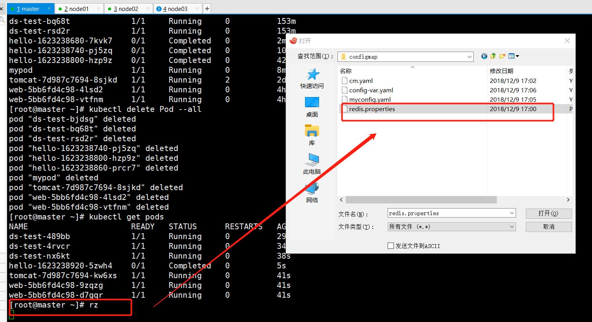Close the node01 session tab
Viewport: 592px width, 322px height.
click(x=98, y=9)
